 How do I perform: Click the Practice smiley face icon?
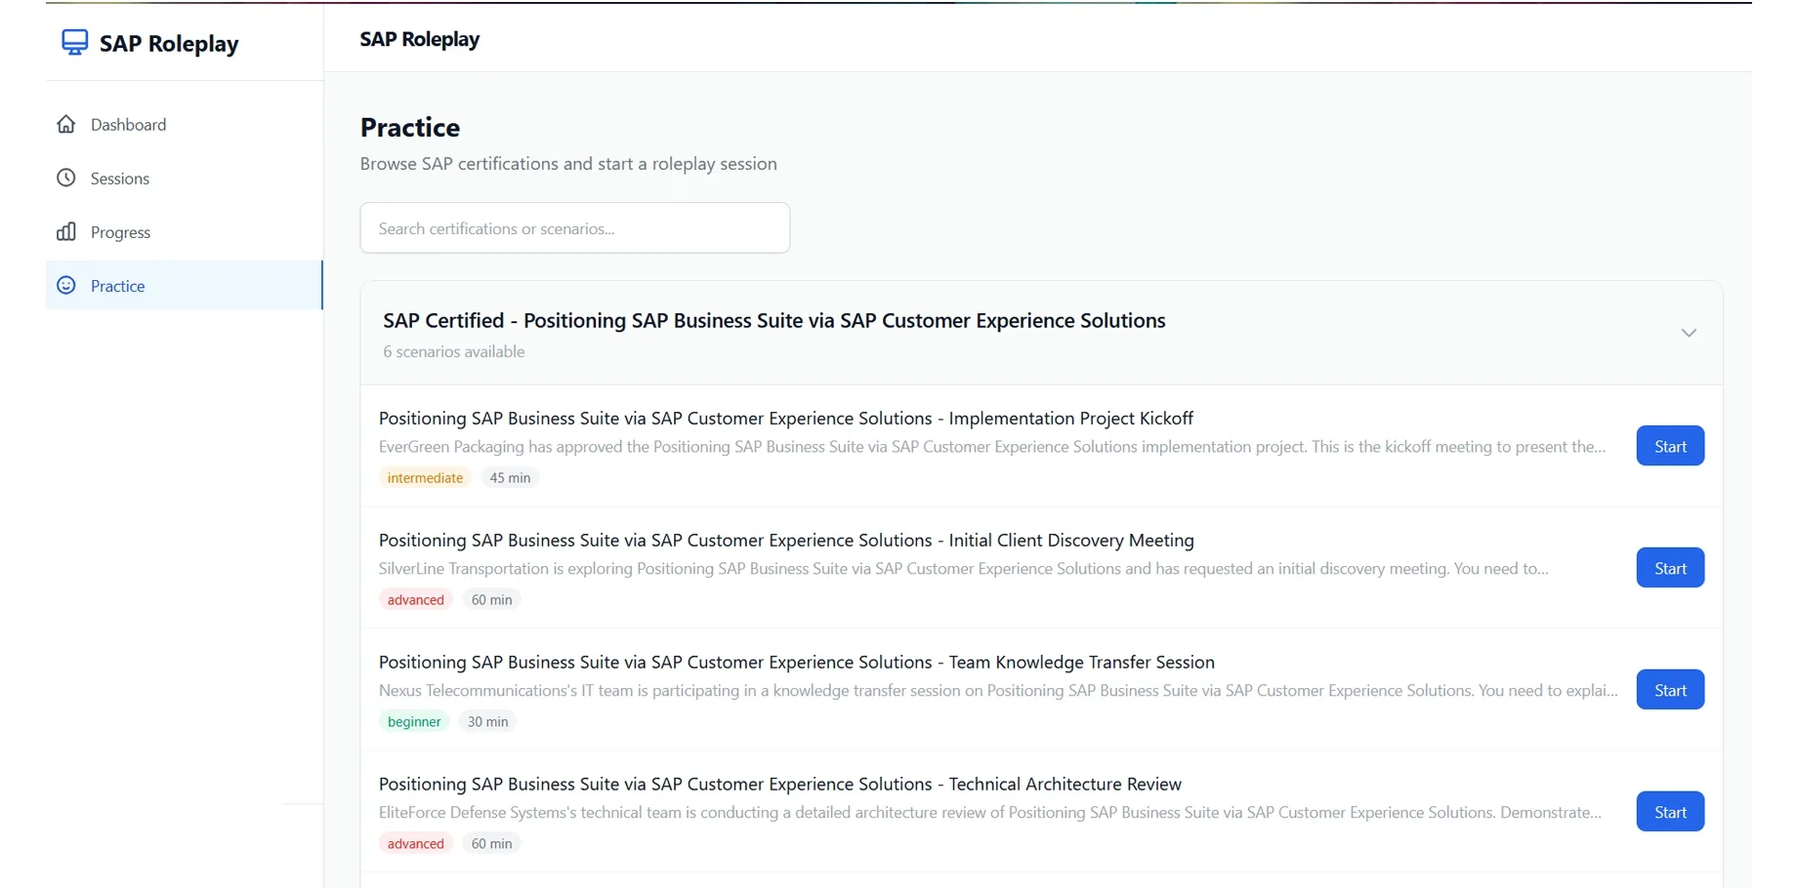[x=66, y=285]
